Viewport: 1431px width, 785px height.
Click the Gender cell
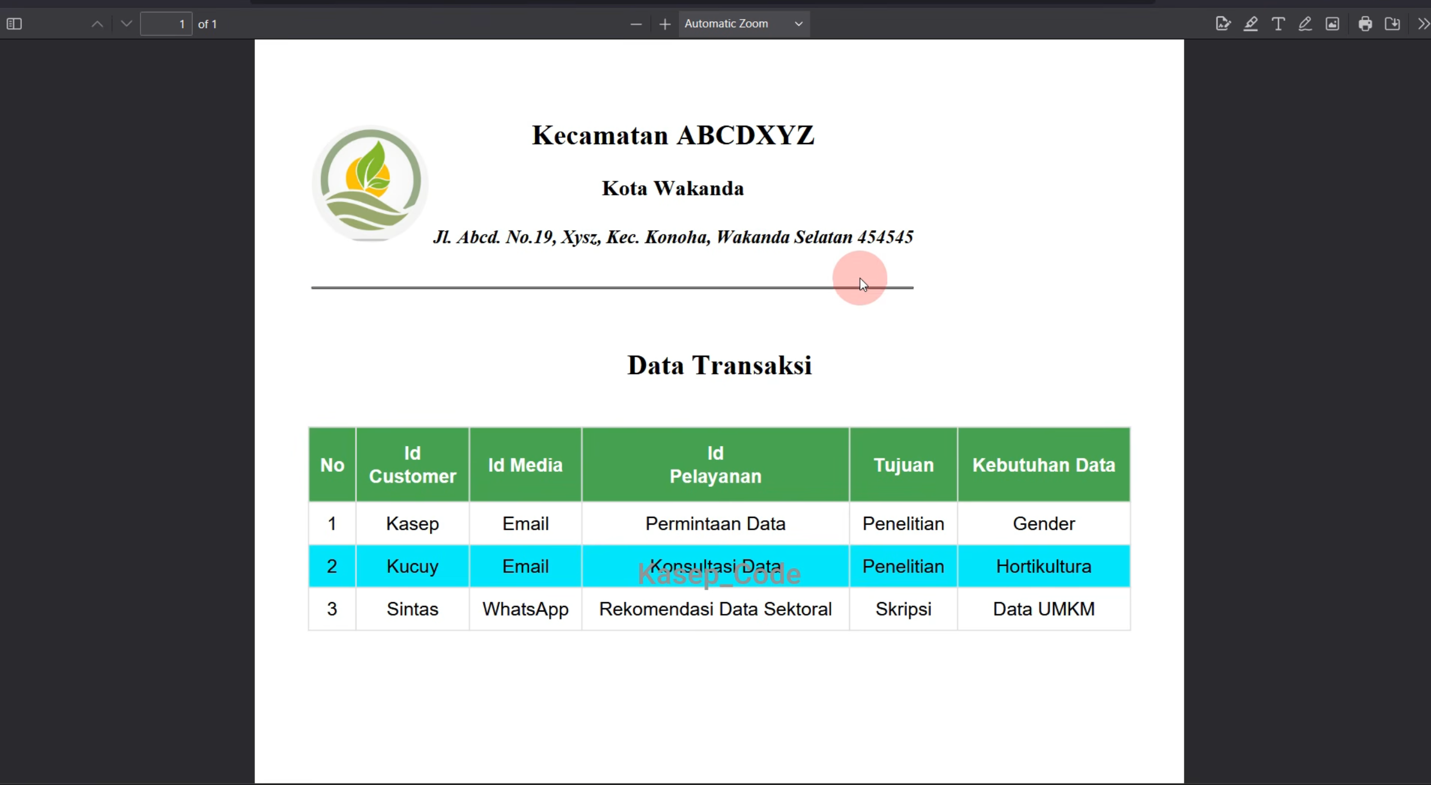1043,524
